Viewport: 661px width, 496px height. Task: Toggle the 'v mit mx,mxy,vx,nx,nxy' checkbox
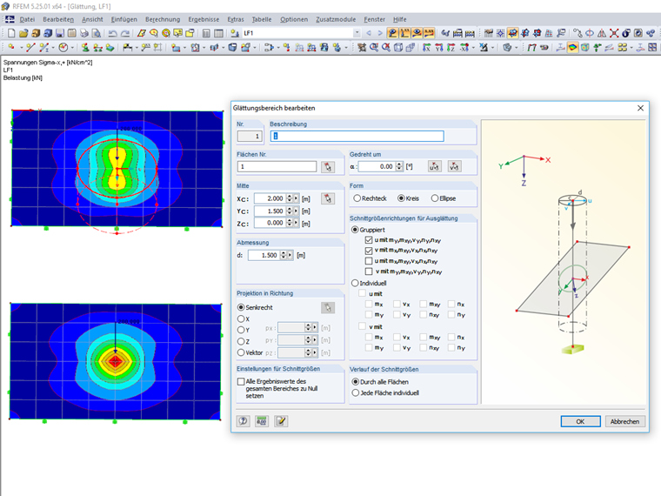tap(369, 251)
